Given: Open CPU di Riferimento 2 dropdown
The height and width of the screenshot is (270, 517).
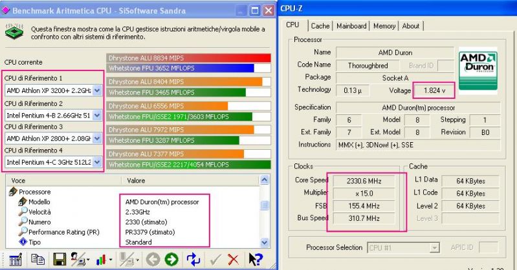Looking at the screenshot, I should pyautogui.click(x=97, y=115).
